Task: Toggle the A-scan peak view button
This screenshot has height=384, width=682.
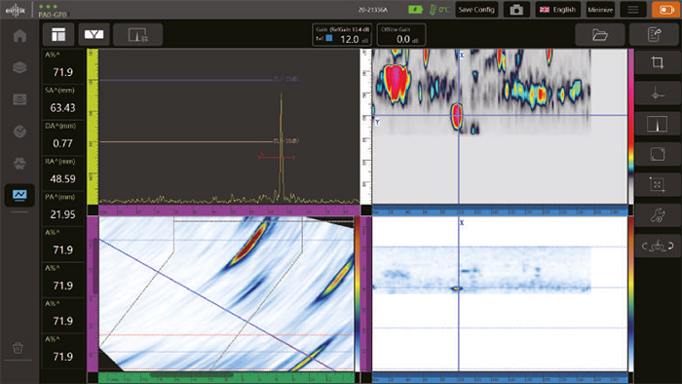Action: [x=658, y=124]
